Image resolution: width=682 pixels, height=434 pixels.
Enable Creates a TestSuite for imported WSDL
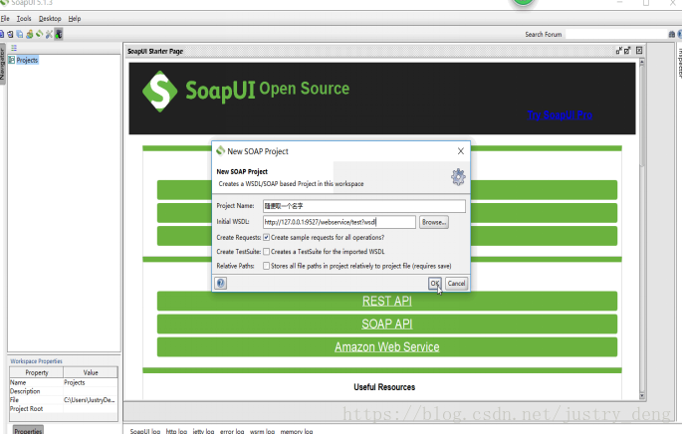(266, 252)
